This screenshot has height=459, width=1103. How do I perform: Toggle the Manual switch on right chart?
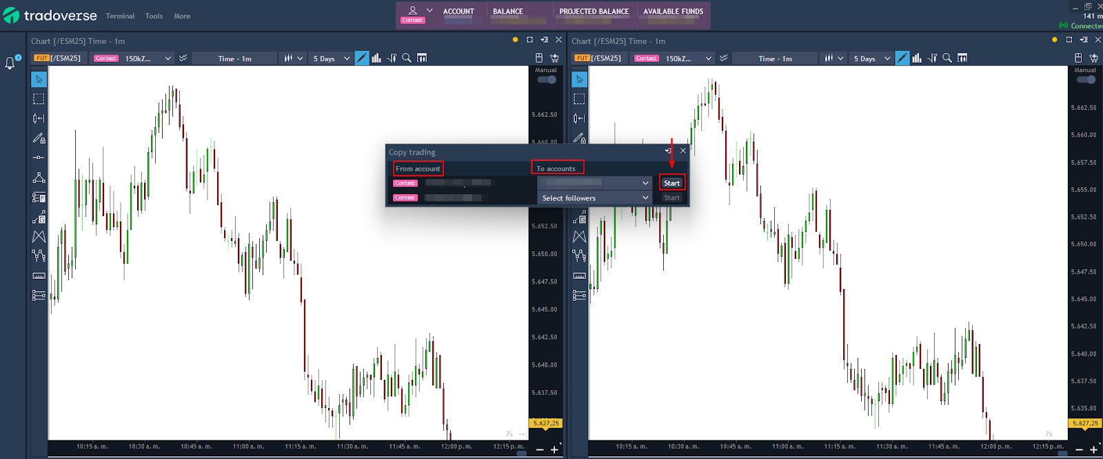click(1086, 80)
